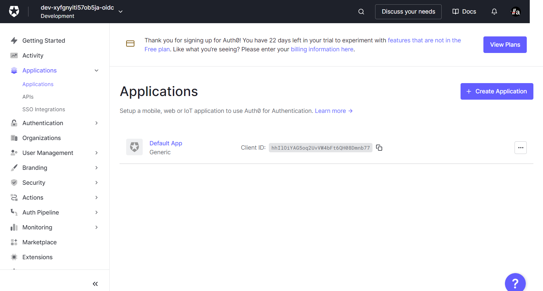
Task: Click the Default App logo thumbnail
Action: [134, 147]
